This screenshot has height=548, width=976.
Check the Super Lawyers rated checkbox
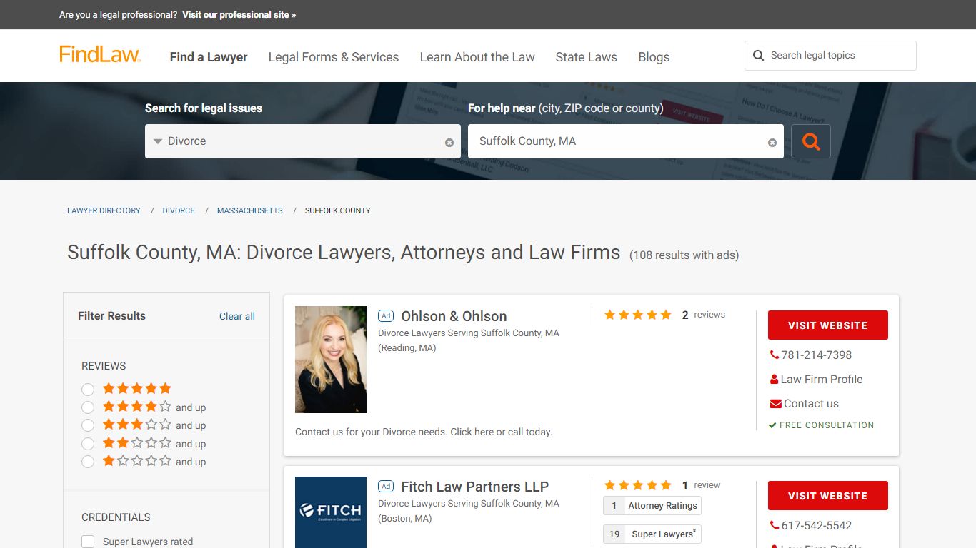click(88, 542)
